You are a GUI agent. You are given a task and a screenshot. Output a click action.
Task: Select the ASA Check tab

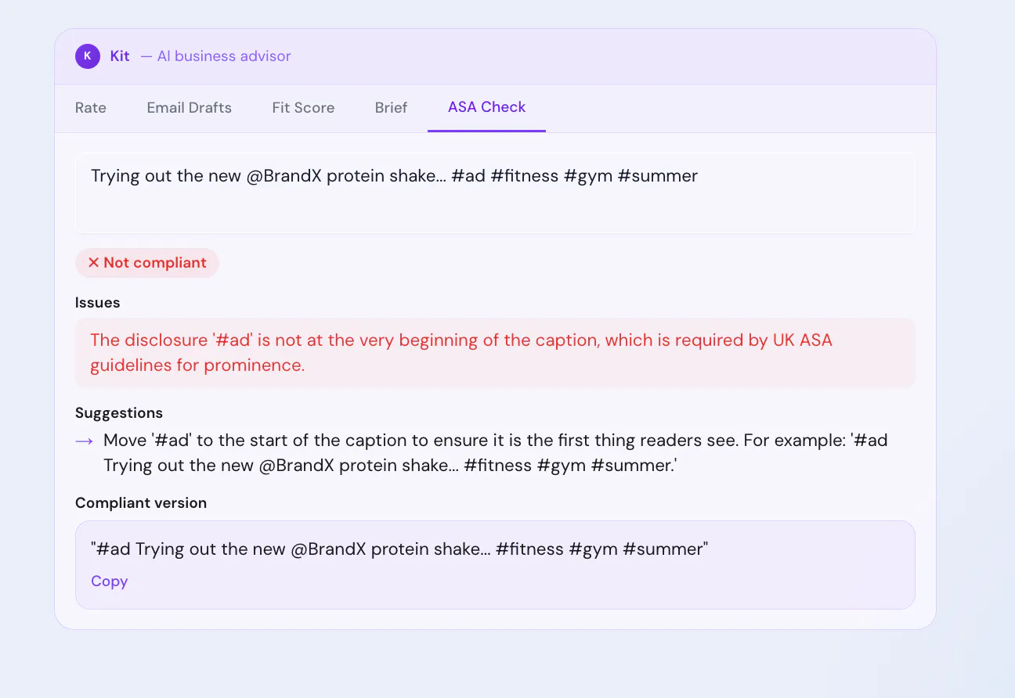coord(486,107)
